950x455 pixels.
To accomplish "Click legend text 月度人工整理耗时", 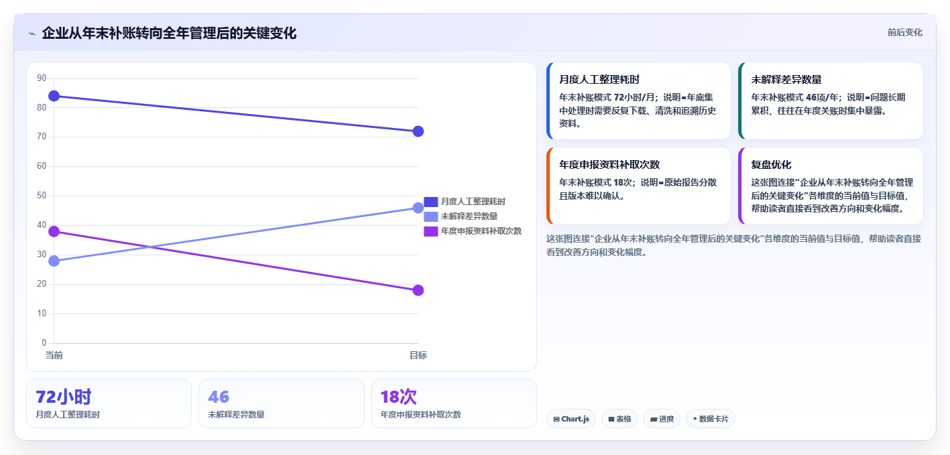I will tap(473, 202).
